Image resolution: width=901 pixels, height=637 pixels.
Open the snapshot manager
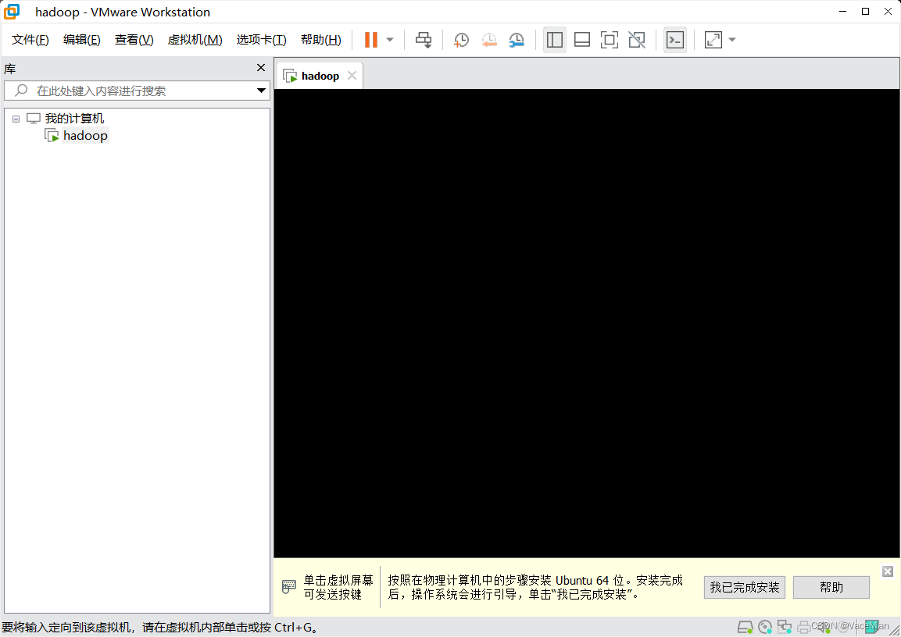pos(517,39)
